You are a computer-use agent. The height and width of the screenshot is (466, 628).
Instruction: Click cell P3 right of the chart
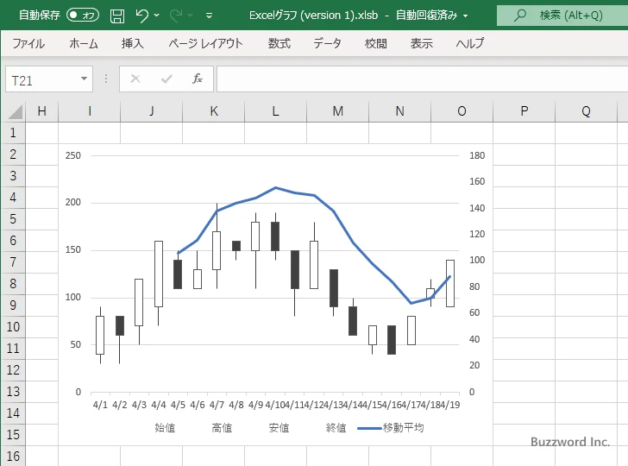pos(524,176)
